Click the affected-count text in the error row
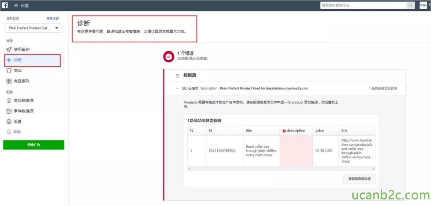Screen dimensions: 431x206 point(383,89)
